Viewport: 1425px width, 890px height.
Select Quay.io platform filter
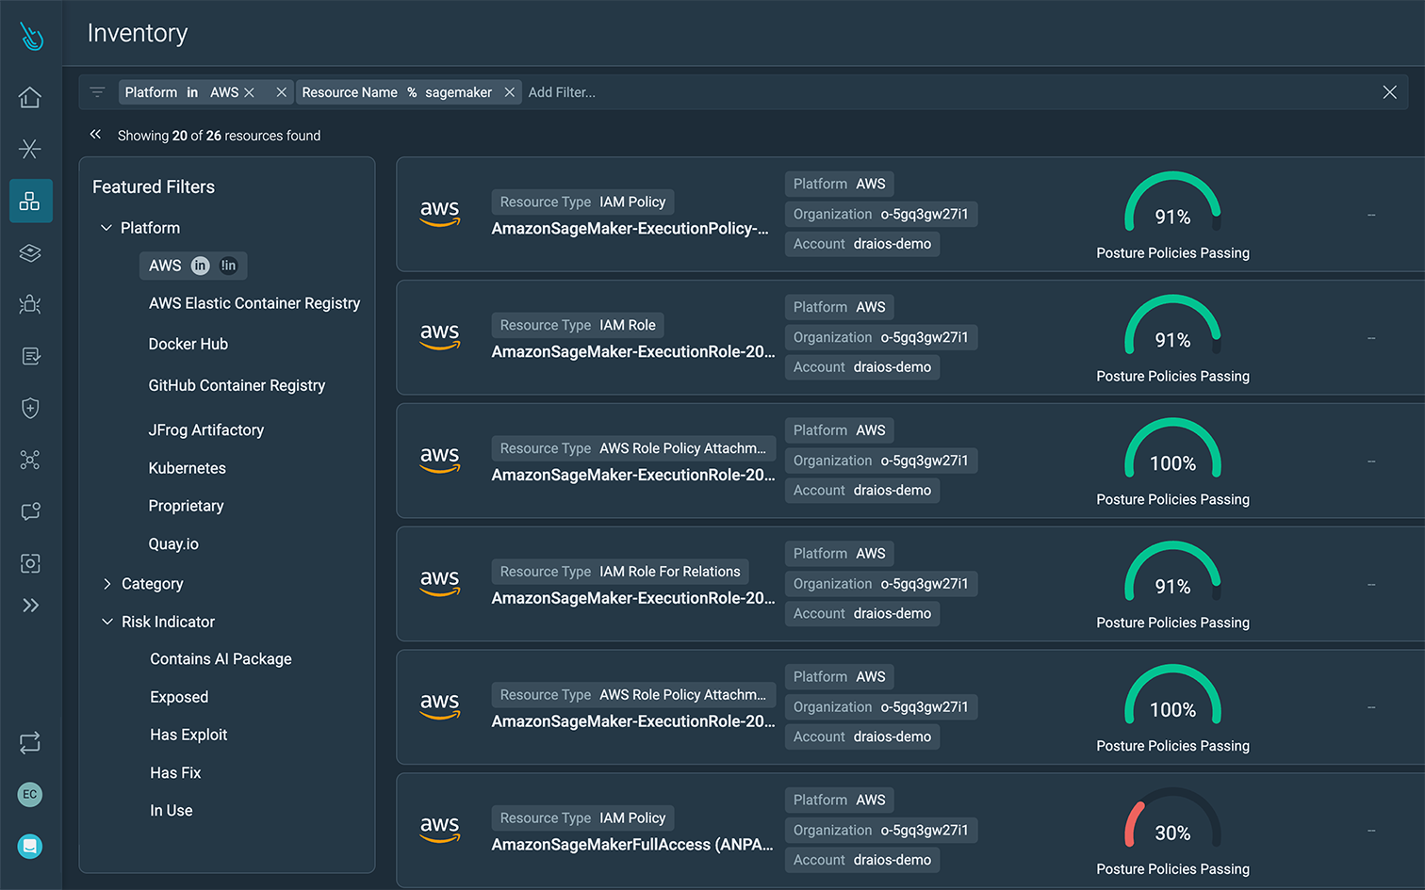tap(173, 543)
